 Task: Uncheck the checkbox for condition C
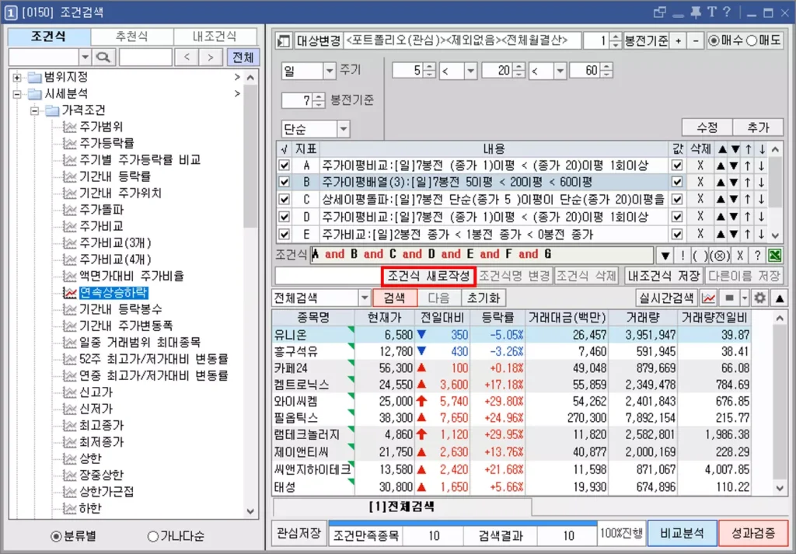[x=285, y=200]
